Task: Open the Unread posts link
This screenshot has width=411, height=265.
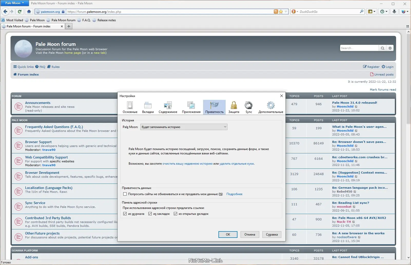Action: tap(382, 75)
